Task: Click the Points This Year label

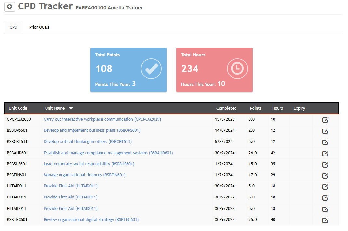Action: coord(113,84)
